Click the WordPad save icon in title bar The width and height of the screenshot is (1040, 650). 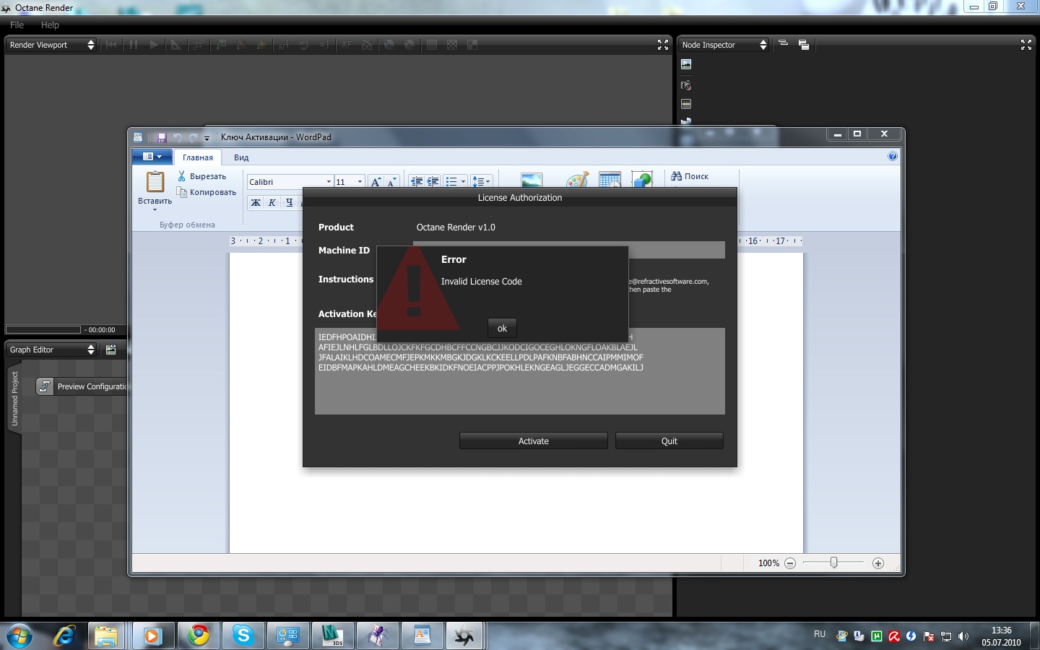click(162, 137)
